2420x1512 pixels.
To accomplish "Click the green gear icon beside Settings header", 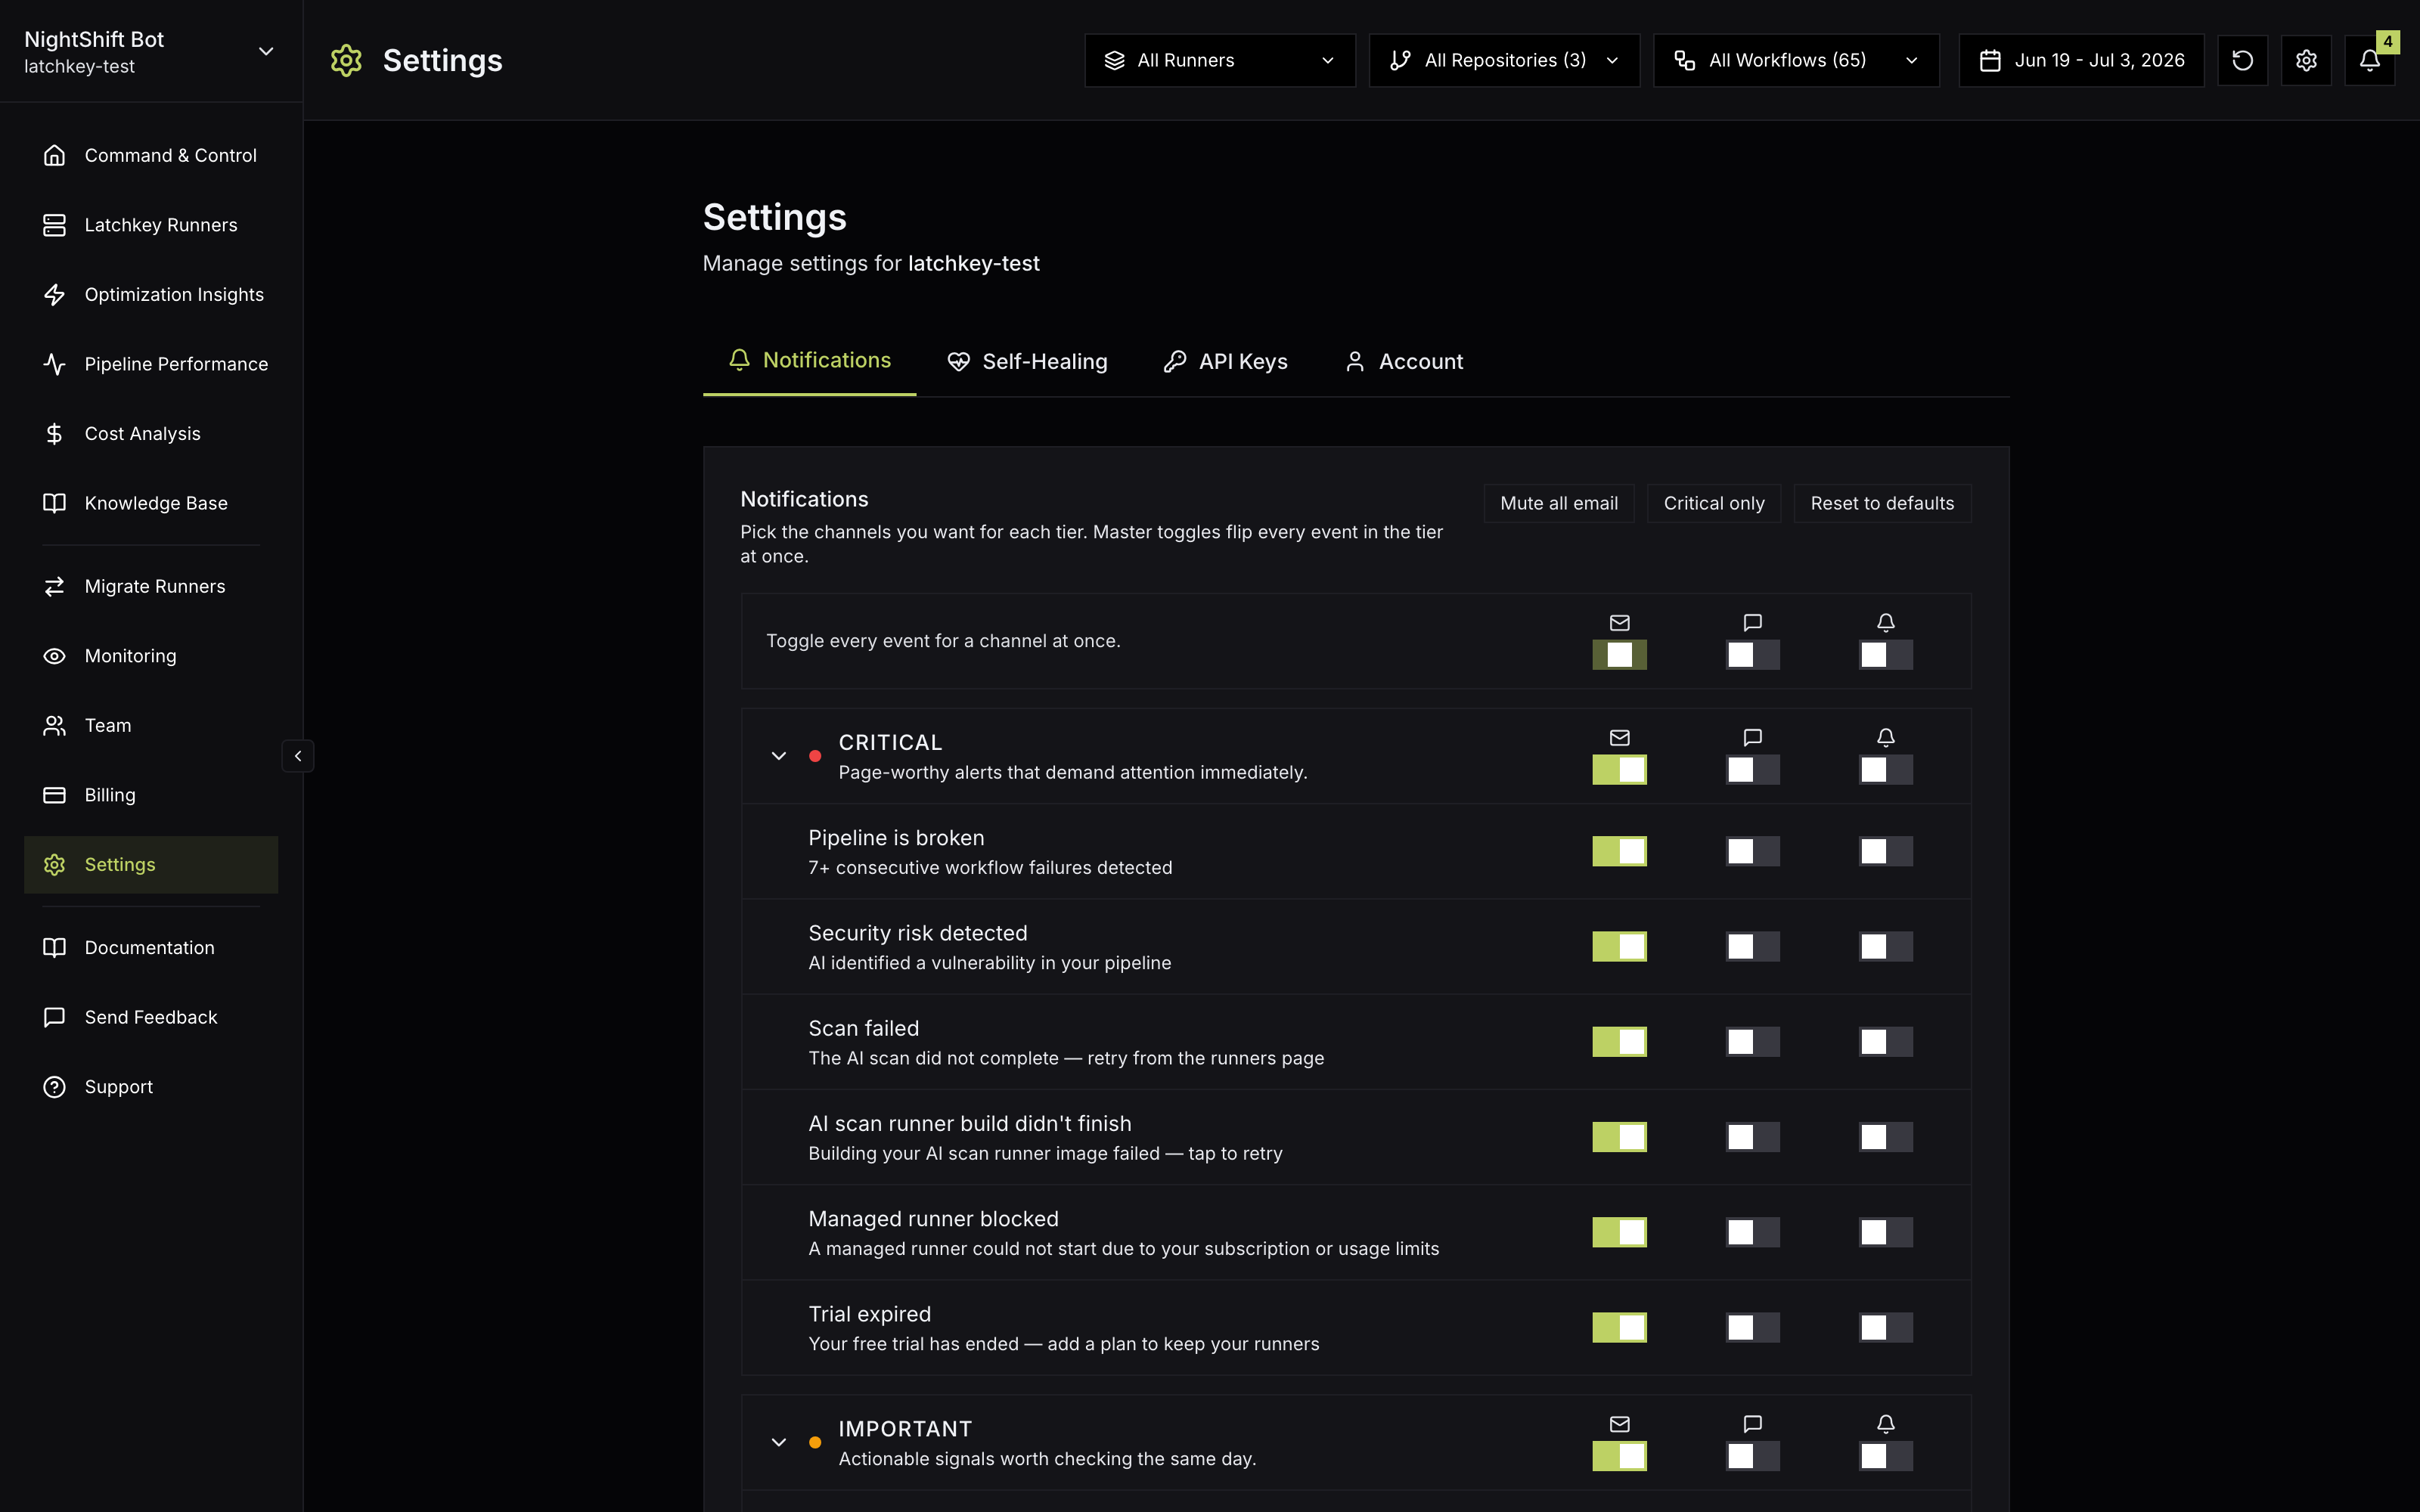I will (346, 60).
